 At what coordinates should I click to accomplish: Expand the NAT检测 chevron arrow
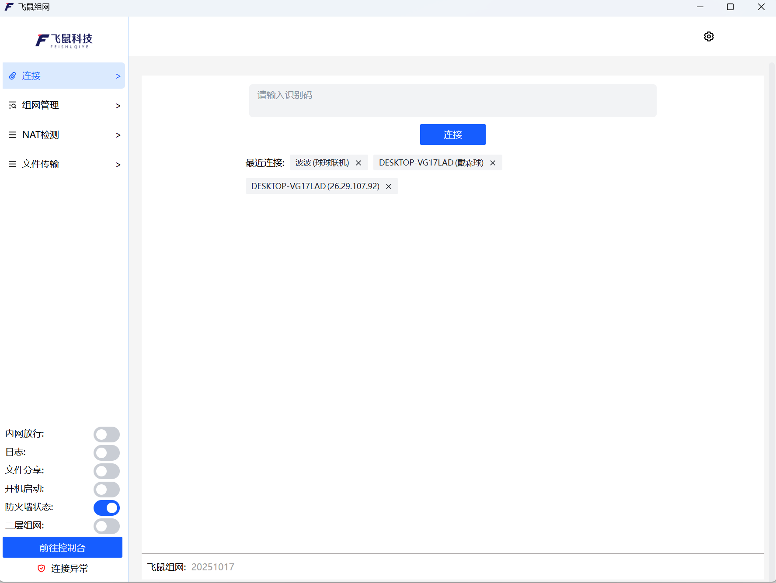(118, 135)
